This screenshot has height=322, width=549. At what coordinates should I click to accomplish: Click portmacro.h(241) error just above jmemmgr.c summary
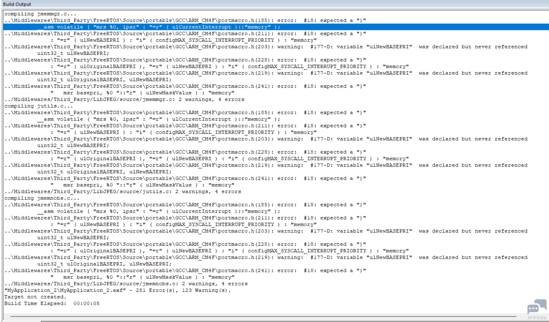(185, 86)
